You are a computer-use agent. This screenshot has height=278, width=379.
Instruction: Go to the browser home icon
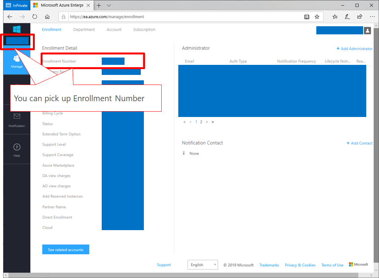47,17
